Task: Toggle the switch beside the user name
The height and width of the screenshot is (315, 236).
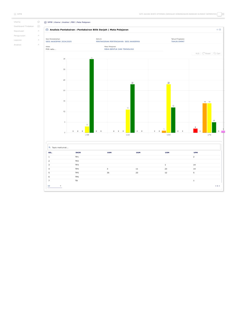Action: click(x=219, y=14)
